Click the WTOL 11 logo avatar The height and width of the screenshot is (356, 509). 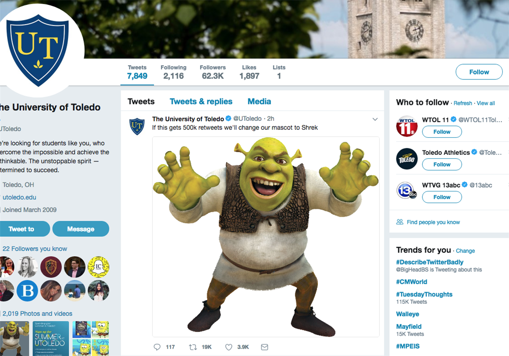tap(407, 126)
